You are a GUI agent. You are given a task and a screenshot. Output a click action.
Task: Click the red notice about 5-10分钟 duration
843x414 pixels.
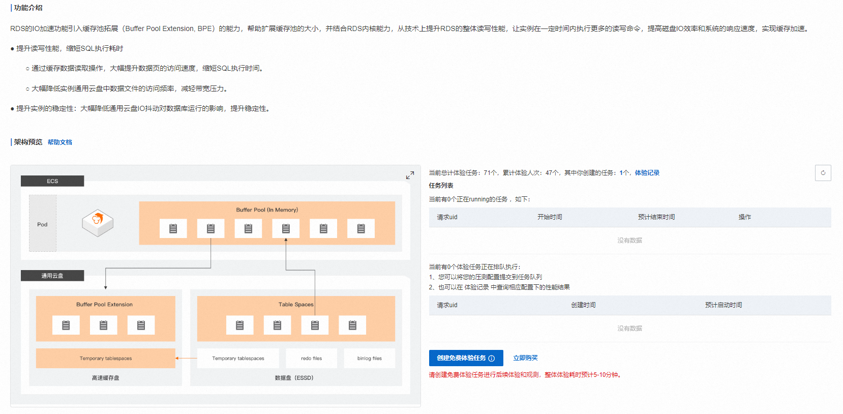tap(526, 375)
